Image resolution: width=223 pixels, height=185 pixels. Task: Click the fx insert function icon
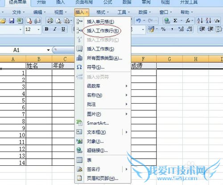pos(188,21)
